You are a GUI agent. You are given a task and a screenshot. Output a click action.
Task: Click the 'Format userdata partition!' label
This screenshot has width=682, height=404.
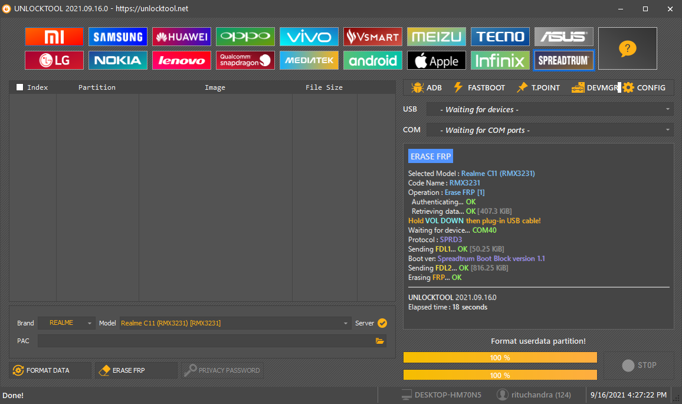tap(538, 341)
